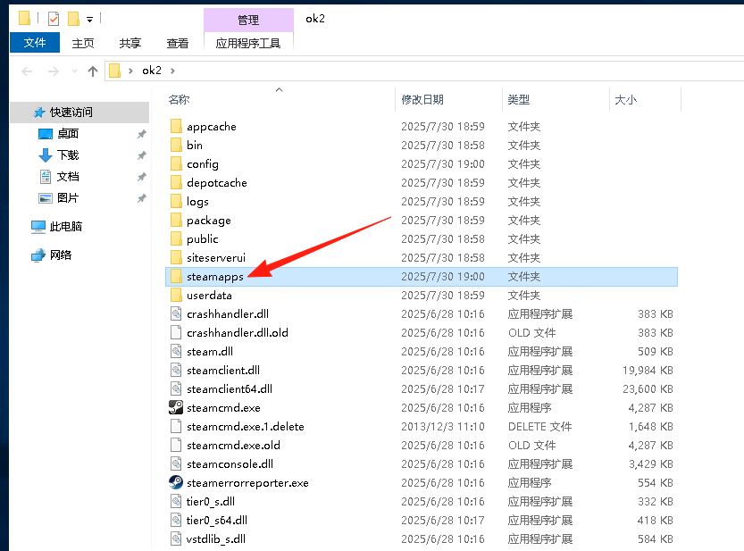Go back with the left arrow button
Screen dimensions: 744x551
27,71
